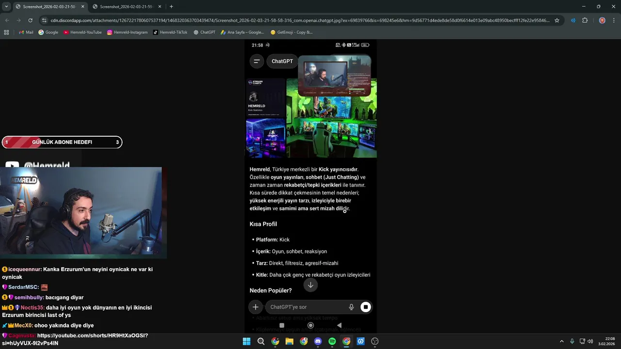Open the Chrome three-dot menu
Screen dimensions: 621x349
tap(614, 20)
